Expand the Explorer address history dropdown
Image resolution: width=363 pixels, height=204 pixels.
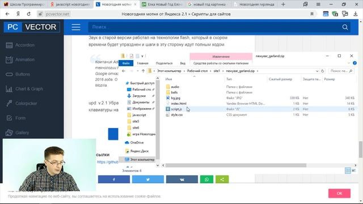click(x=317, y=71)
